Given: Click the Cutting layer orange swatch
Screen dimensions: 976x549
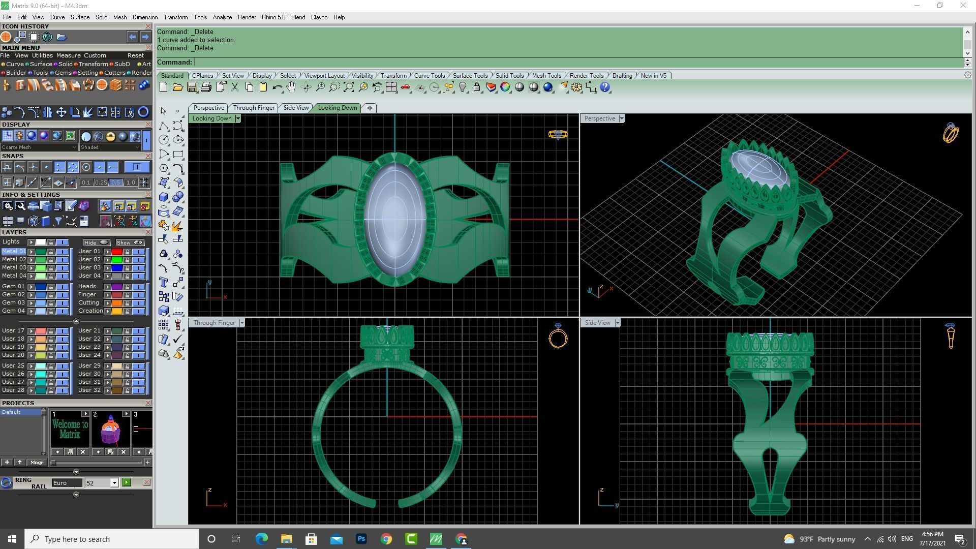Looking at the screenshot, I should tap(117, 303).
